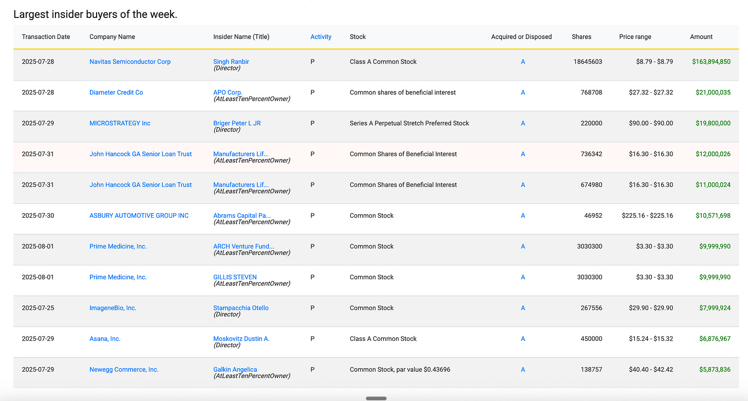748x401 pixels.
Task: Open Newegg Commerce, Inc. company link
Action: coord(124,370)
